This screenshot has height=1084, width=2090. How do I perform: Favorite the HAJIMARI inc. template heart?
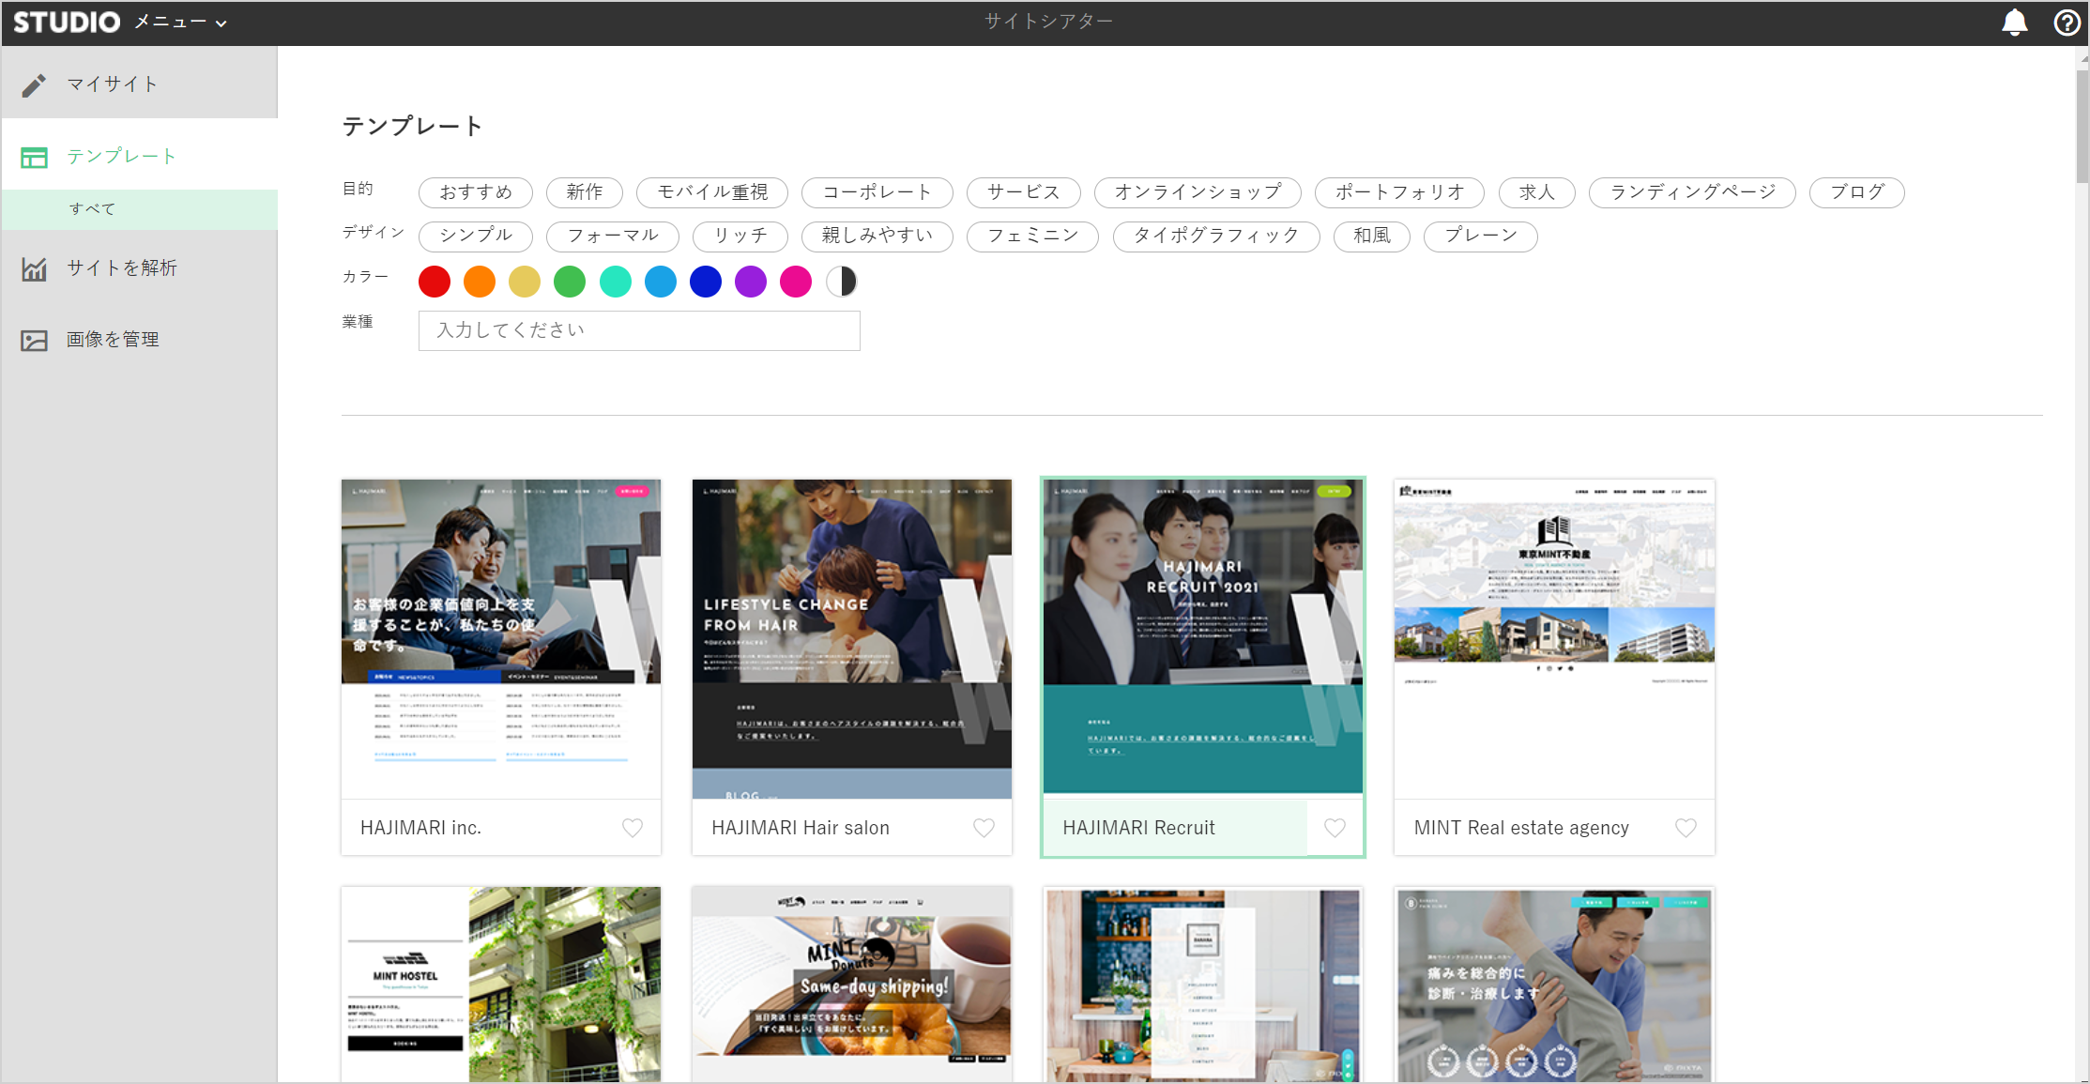pyautogui.click(x=633, y=828)
